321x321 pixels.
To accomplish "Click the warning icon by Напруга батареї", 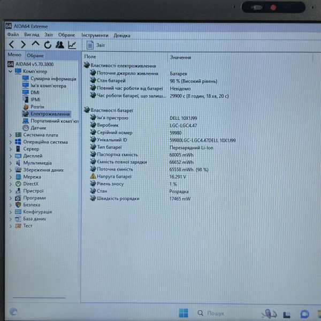I will [93, 176].
